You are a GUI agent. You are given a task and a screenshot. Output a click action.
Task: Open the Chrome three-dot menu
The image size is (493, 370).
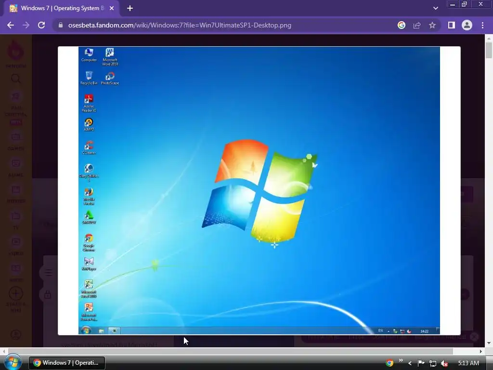(482, 25)
